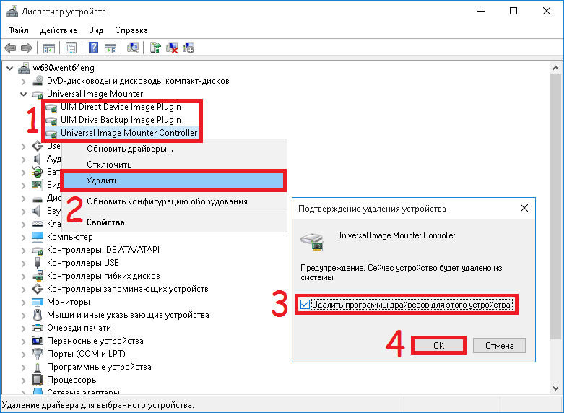Close the Подтверждение удаления устройства dialog
Screen dimensions: 564x413
pyautogui.click(x=524, y=208)
